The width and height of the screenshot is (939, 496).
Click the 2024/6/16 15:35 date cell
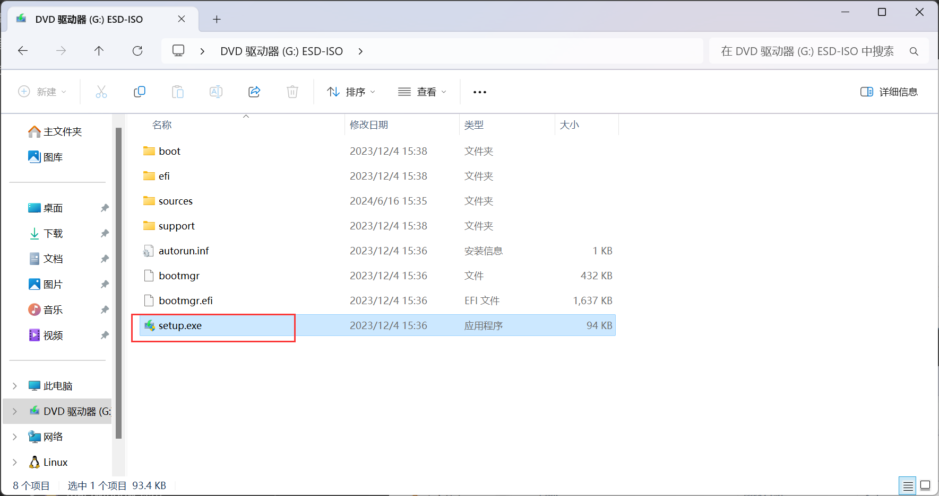[x=389, y=201]
